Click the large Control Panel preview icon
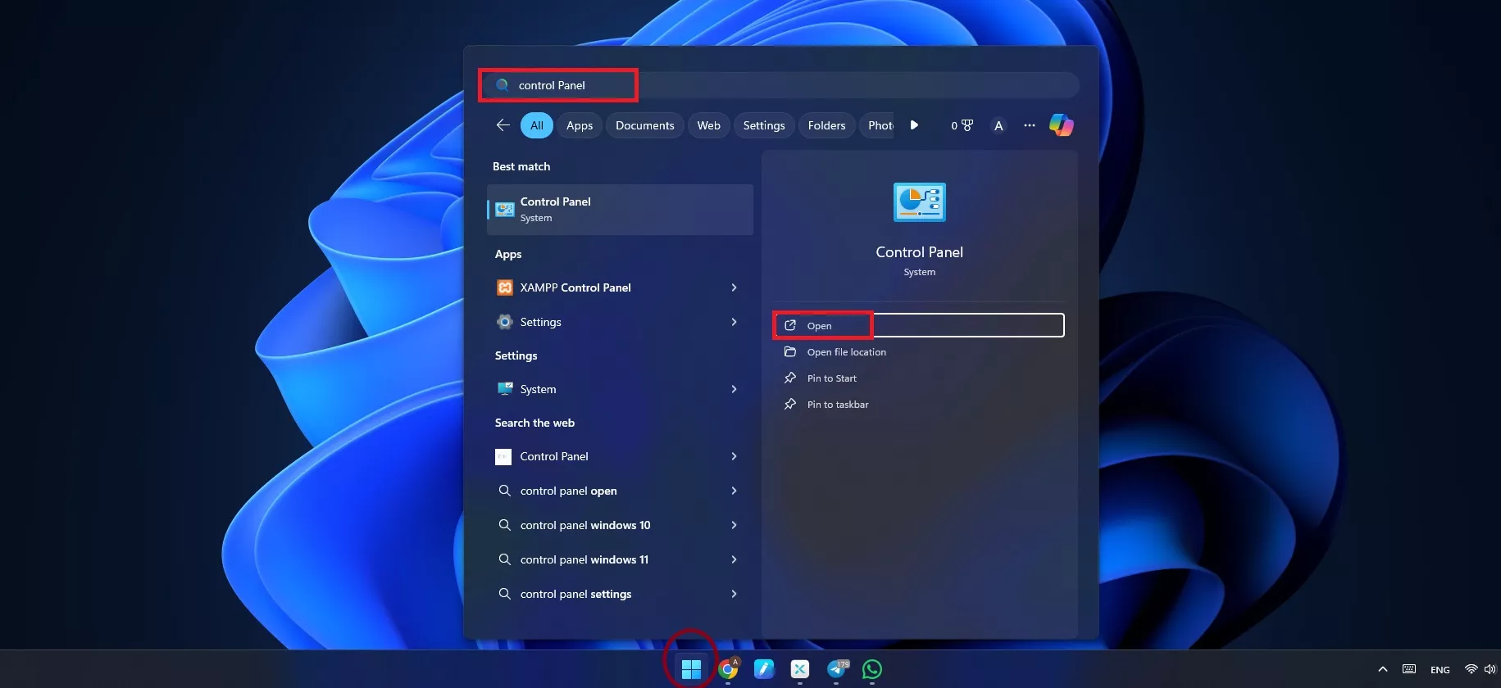Viewport: 1501px width, 688px height. point(919,202)
